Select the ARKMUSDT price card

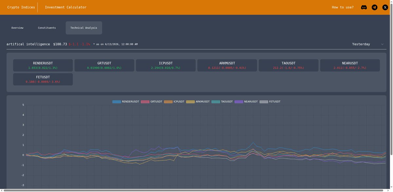click(x=227, y=65)
